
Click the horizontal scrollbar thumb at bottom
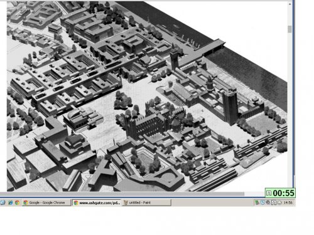[x=122, y=194]
